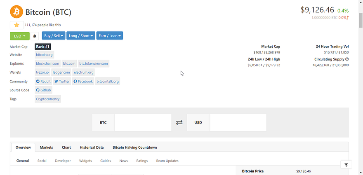
Task: Open the electrum.org wallet link
Action: [84, 72]
